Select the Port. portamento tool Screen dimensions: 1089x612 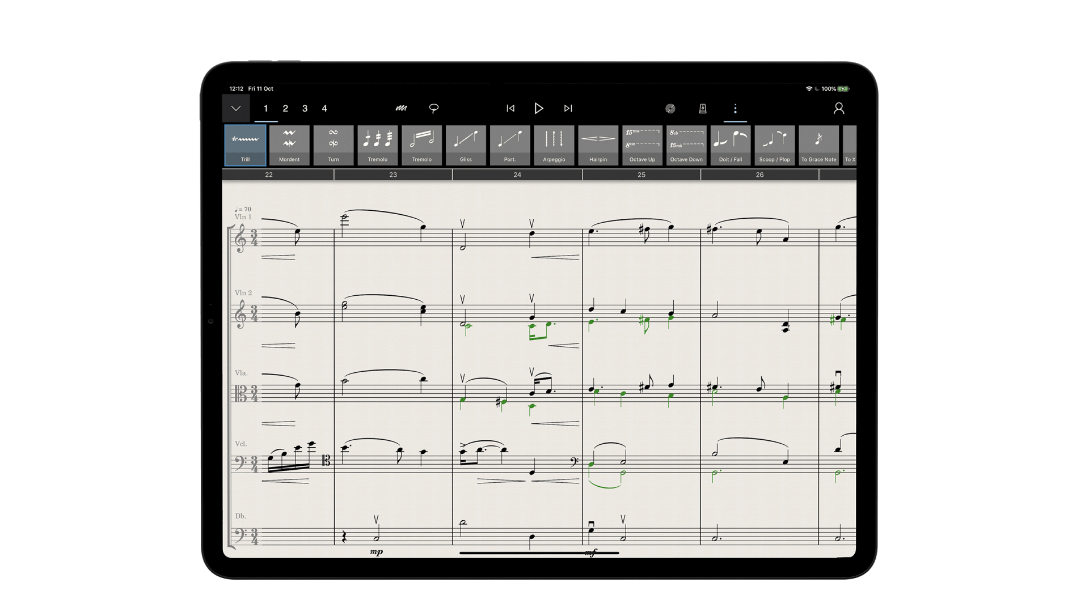coord(510,145)
